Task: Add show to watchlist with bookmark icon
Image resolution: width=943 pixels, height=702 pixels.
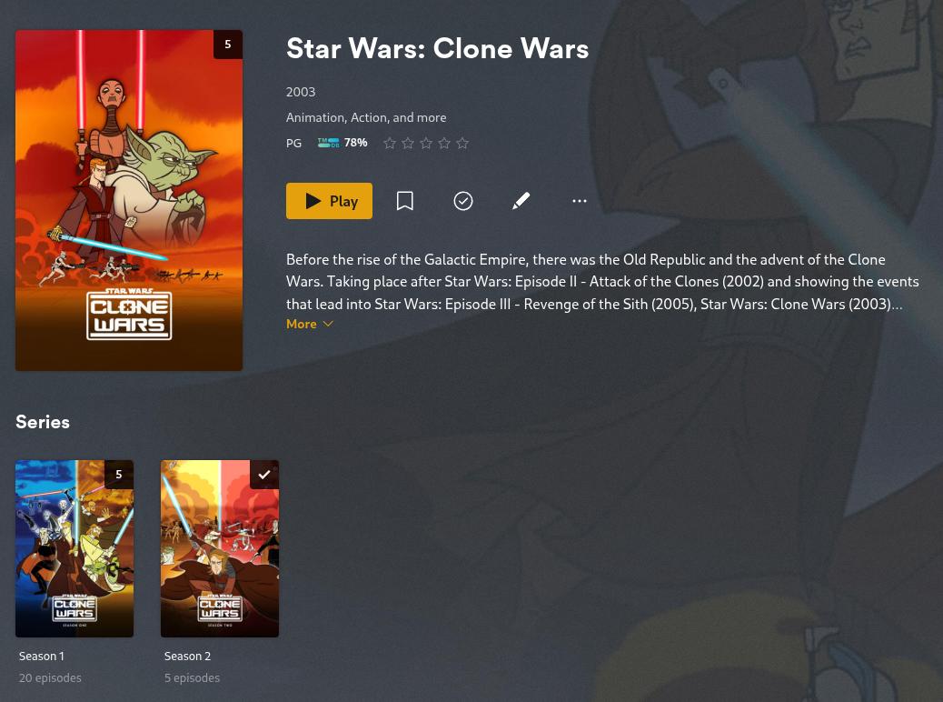Action: (x=405, y=201)
